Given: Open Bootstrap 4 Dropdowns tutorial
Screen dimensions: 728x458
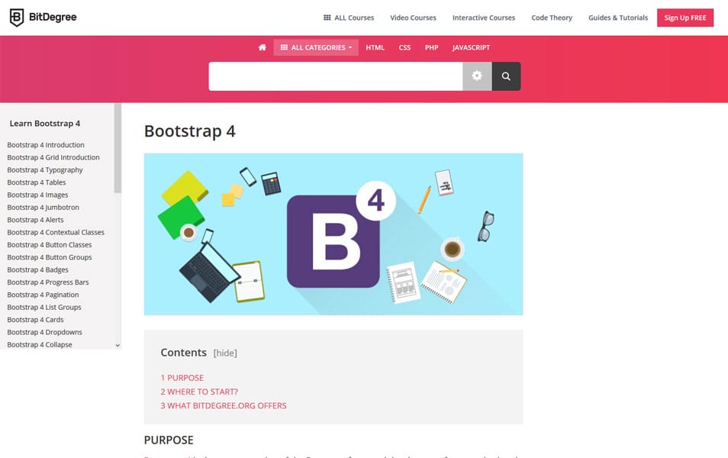Looking at the screenshot, I should click(x=44, y=333).
